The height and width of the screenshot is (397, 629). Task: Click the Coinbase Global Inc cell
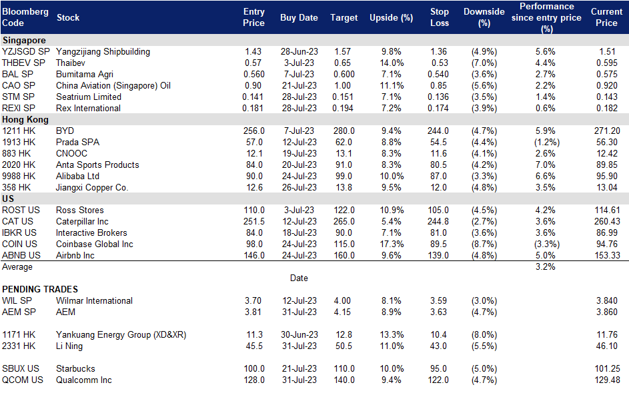point(95,244)
